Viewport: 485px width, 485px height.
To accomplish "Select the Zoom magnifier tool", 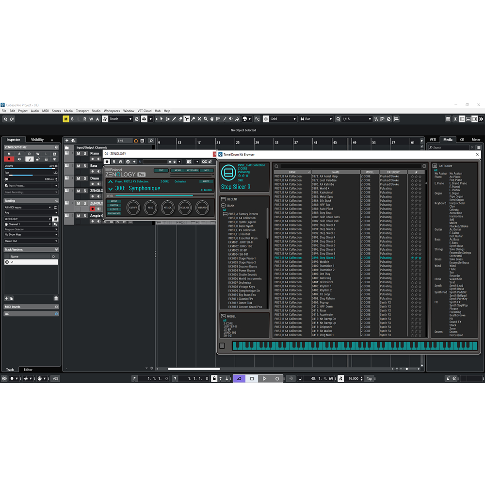I will coord(206,119).
